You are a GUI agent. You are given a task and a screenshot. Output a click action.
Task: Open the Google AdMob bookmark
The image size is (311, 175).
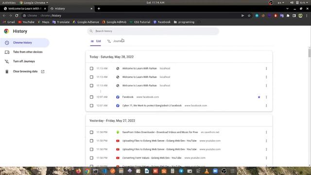pos(114,22)
